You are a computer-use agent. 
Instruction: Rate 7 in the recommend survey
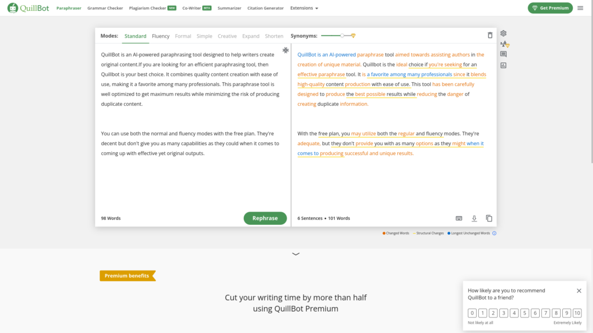pyautogui.click(x=546, y=313)
